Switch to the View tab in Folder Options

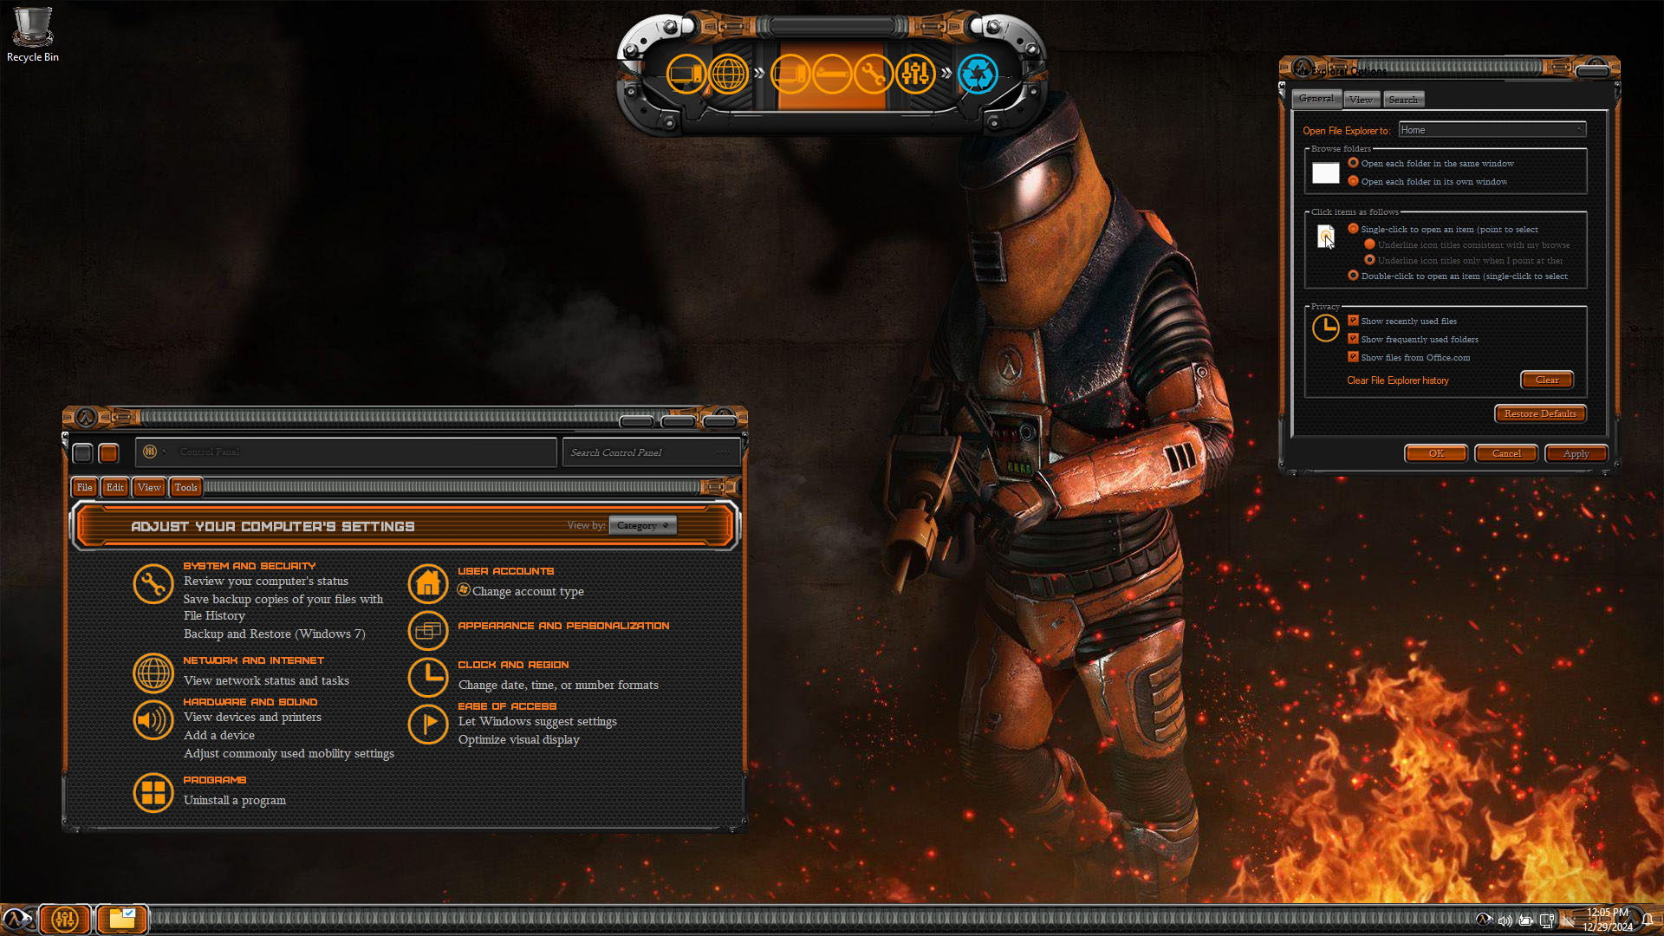pos(1361,100)
